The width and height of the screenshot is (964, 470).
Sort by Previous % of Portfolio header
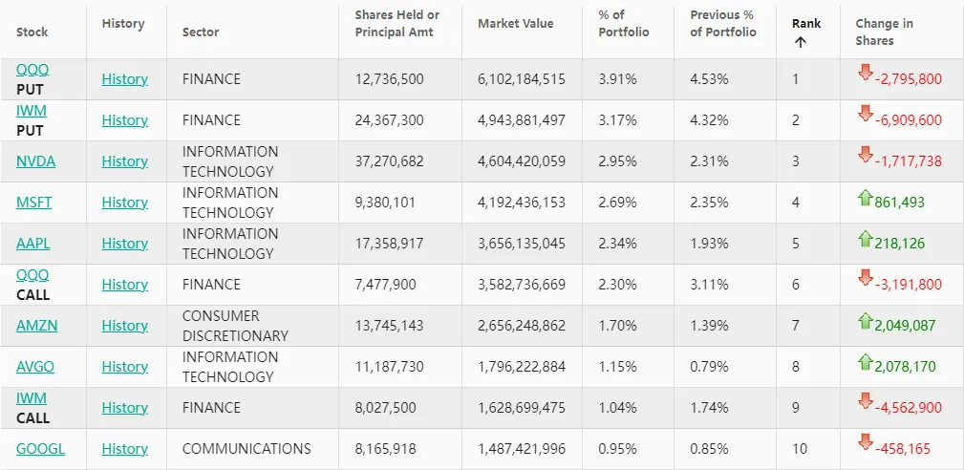click(x=722, y=23)
